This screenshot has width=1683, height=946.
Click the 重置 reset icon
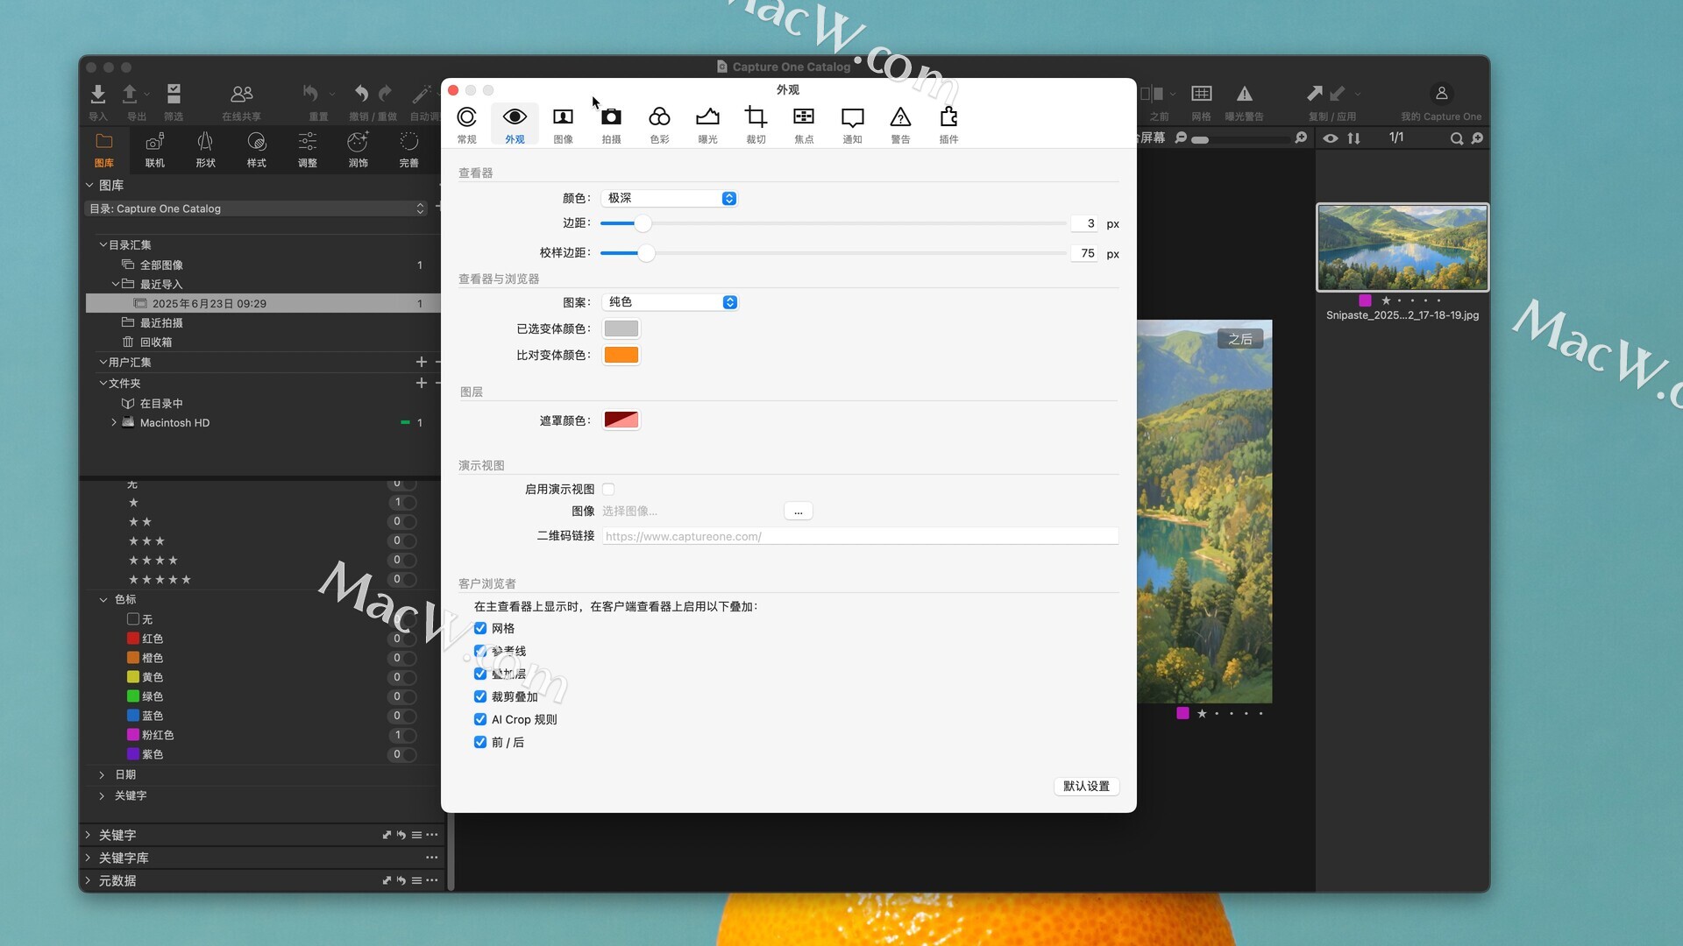310,93
